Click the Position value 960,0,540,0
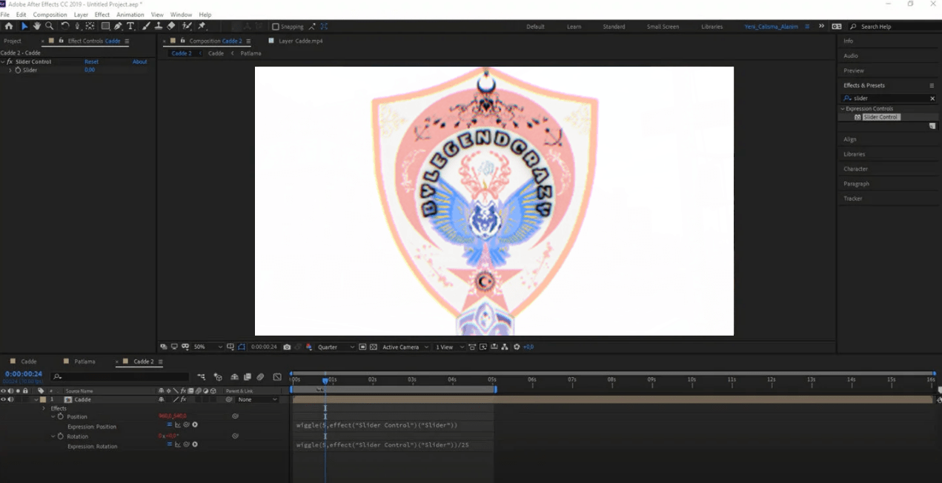 coord(173,416)
